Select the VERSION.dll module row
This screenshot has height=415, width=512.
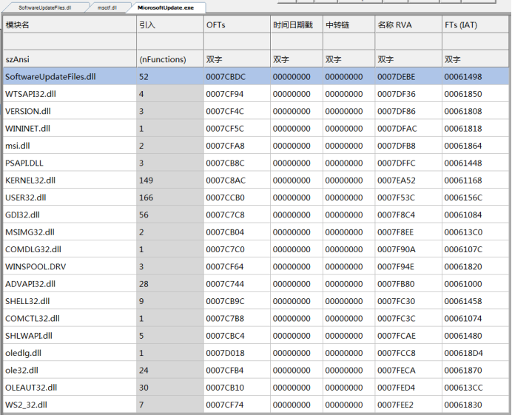tap(256, 112)
